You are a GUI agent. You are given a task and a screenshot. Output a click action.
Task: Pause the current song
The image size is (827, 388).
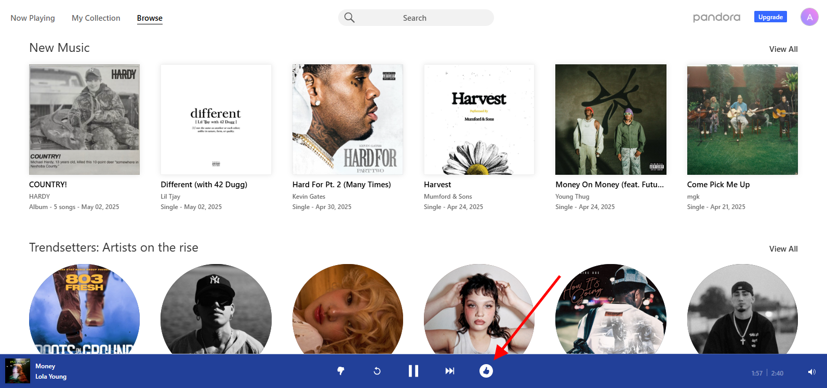click(413, 371)
